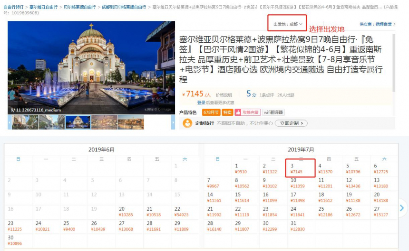The height and width of the screenshot is (251, 409).
Task: Select June 27 priced ¥13068
Action: click(129, 226)
